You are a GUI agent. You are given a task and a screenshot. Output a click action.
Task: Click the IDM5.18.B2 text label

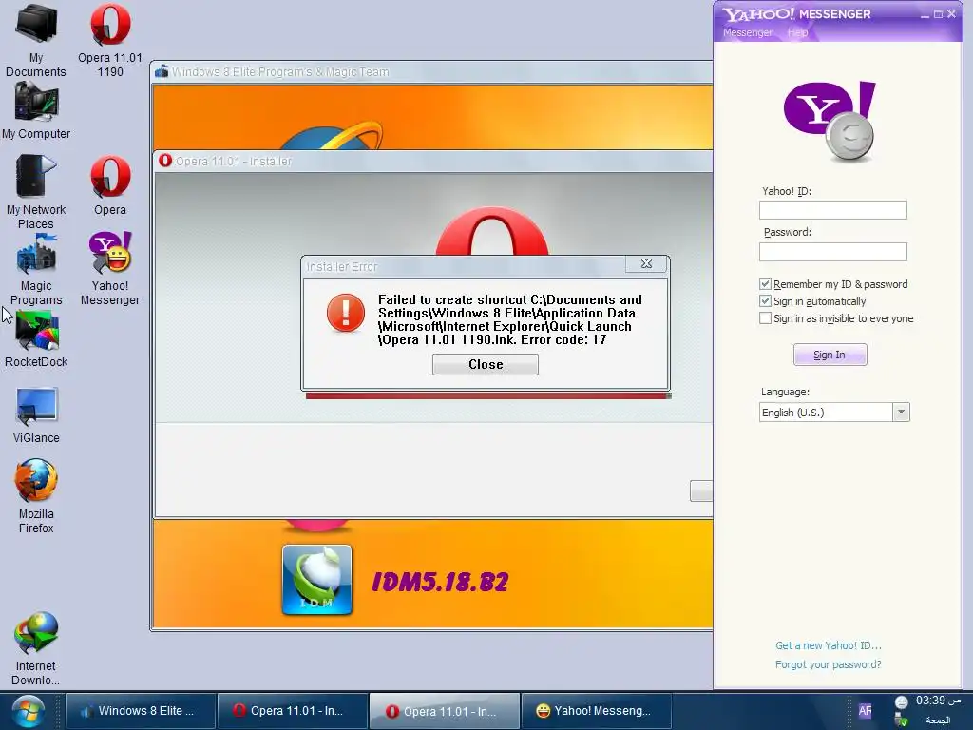point(440,583)
